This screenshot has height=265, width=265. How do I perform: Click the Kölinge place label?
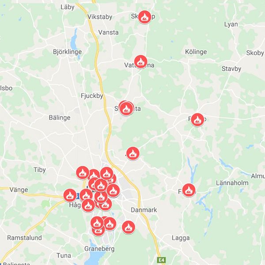point(196,52)
